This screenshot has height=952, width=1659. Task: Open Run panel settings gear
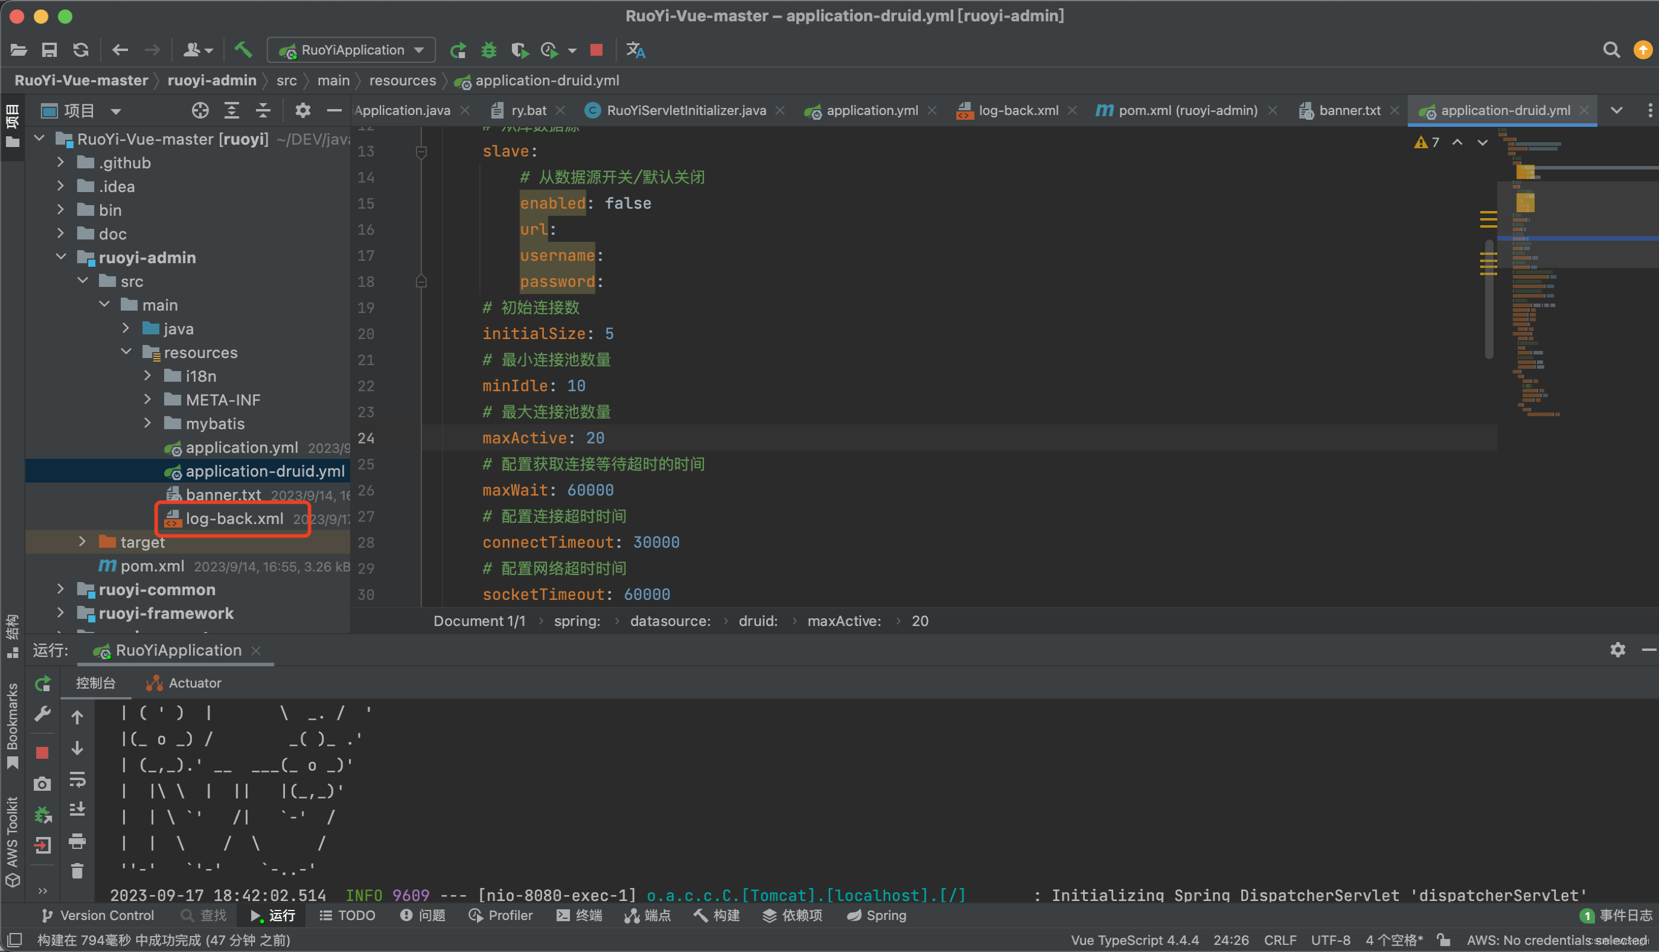click(1618, 649)
